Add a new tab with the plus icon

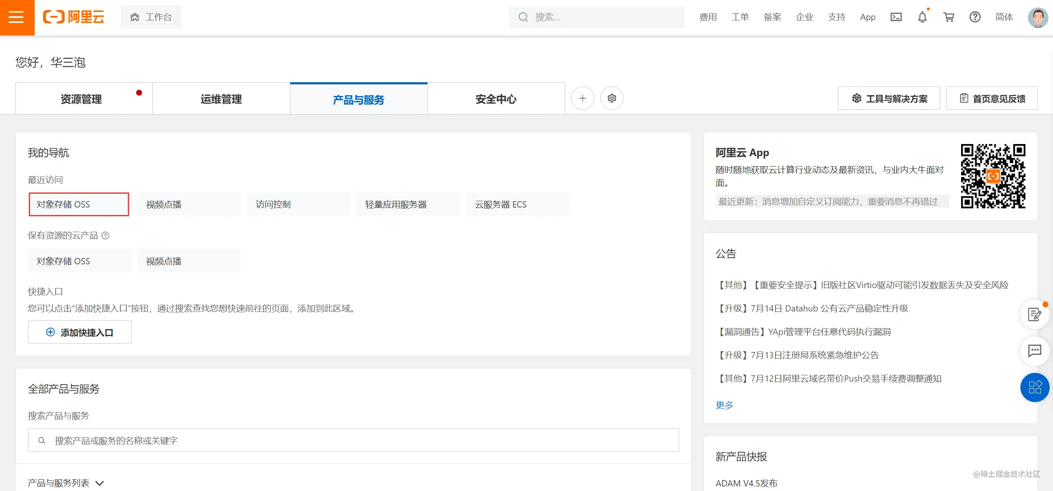583,99
